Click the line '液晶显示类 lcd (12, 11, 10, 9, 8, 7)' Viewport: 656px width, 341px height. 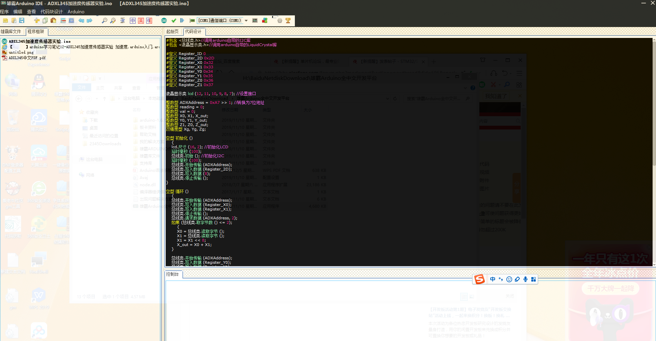(211, 94)
